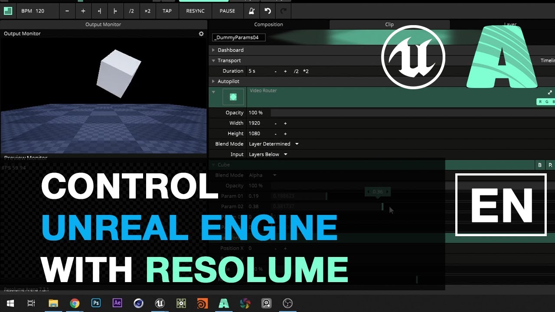555x312 pixels.
Task: Halve the BPM with /2 button
Action: click(131, 11)
